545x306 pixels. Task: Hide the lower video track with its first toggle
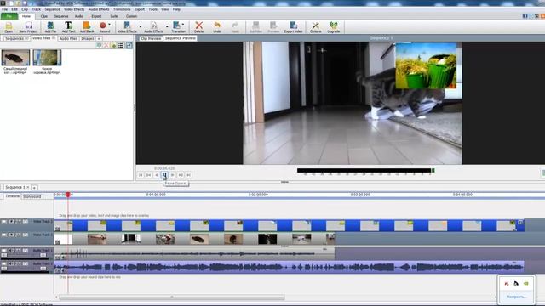(x=3, y=235)
